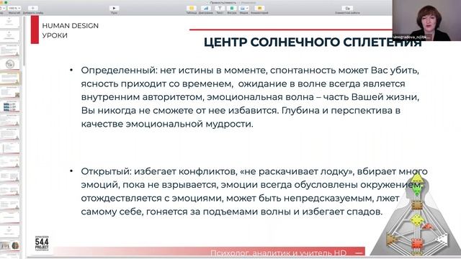The width and height of the screenshot is (461, 259).
Task: Select slide title ЦЕНТР СОЛНЕЧНОГО СПЛЕТЕНИЯ
Action: (313, 42)
